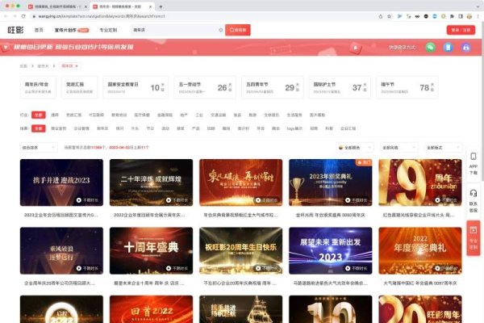Clear the search box with the x icon
The image size is (484, 323).
[221, 30]
